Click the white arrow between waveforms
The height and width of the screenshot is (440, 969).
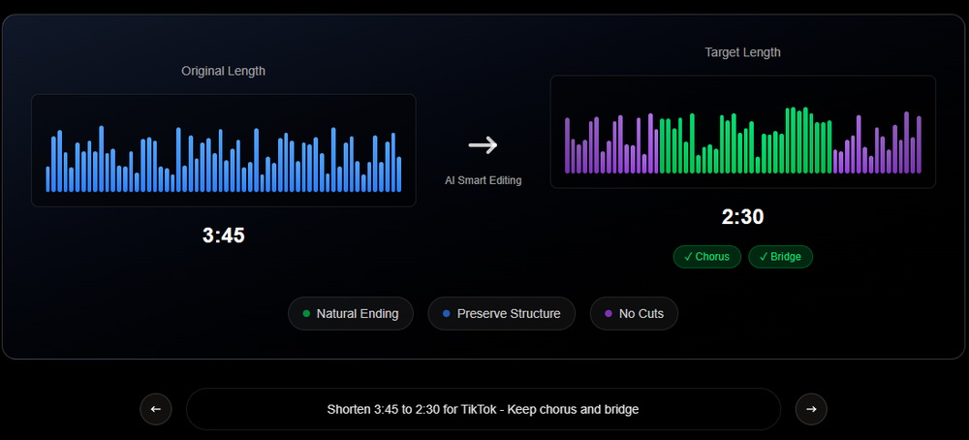point(484,145)
